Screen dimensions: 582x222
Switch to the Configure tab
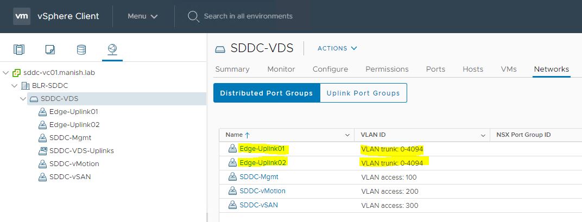coord(330,69)
